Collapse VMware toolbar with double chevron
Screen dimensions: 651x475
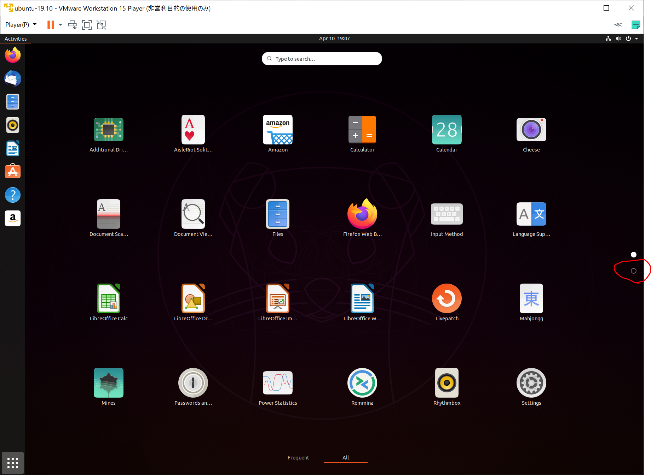pos(618,25)
